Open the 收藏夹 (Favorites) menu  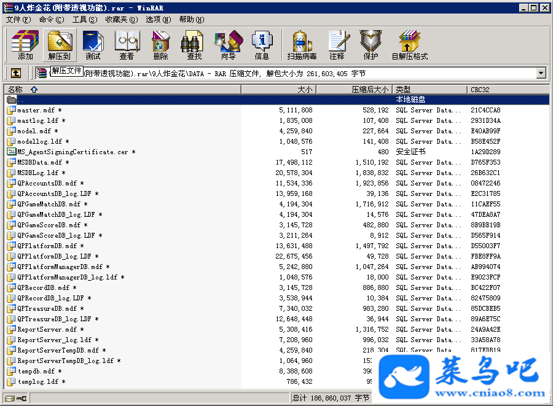(x=120, y=19)
